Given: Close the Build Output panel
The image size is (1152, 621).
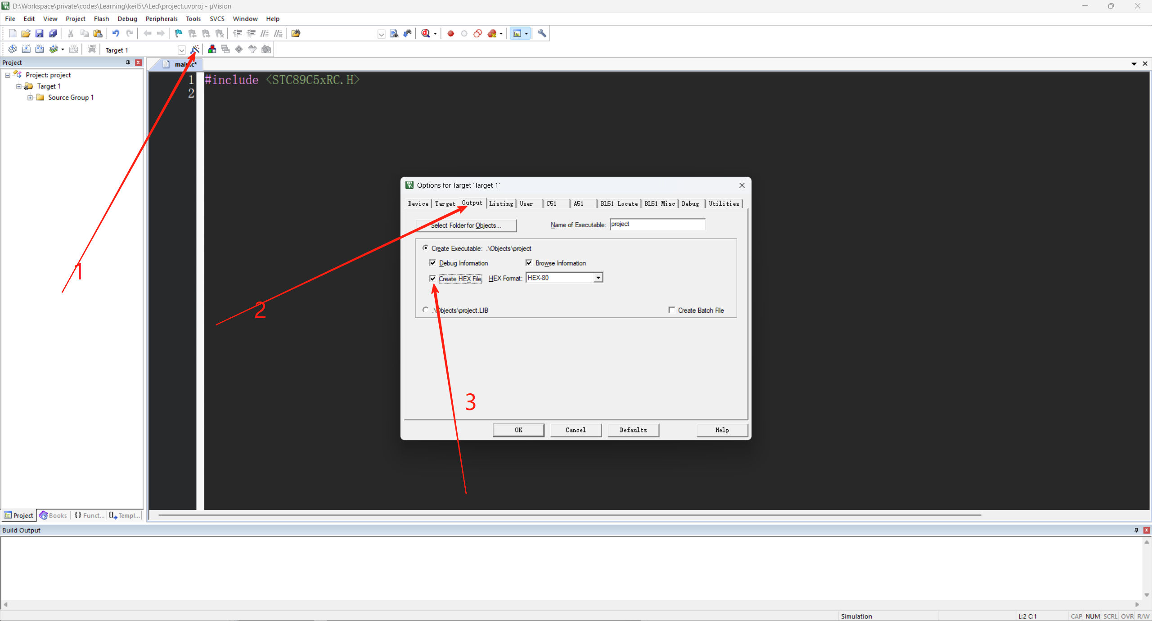Looking at the screenshot, I should tap(1147, 530).
